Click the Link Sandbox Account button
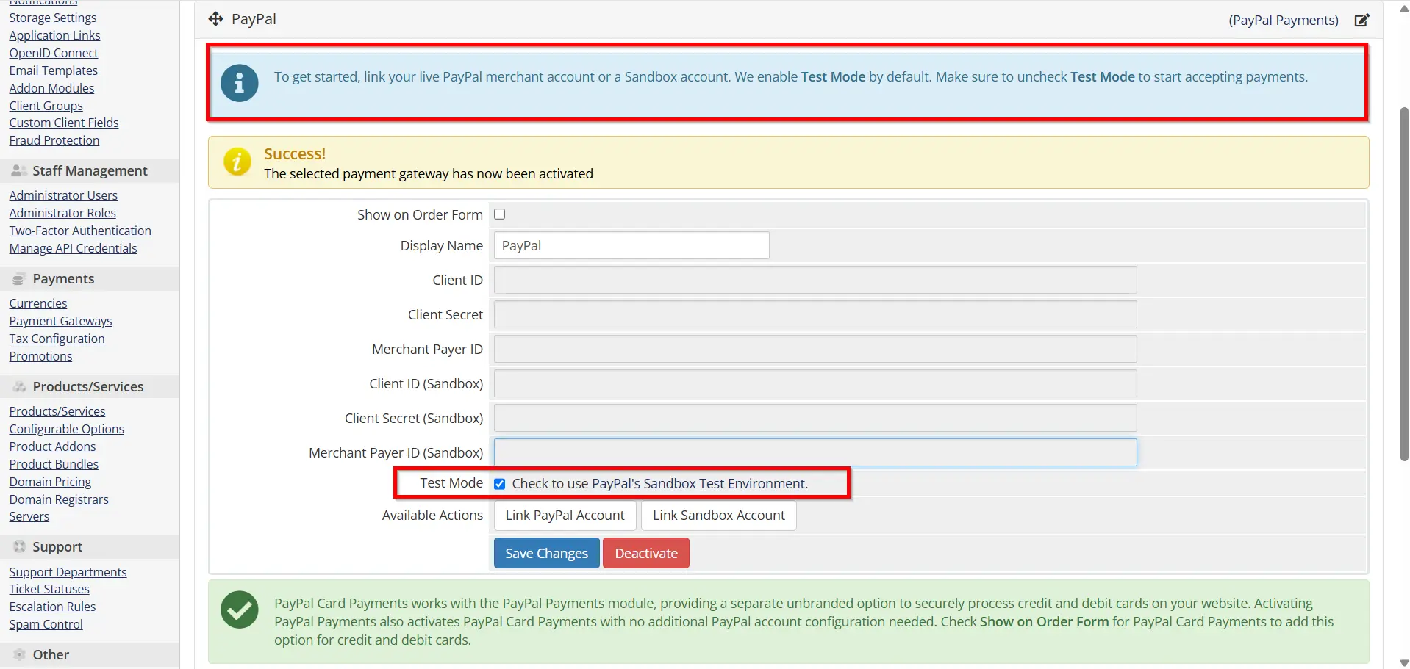The image size is (1410, 669). tap(719, 516)
